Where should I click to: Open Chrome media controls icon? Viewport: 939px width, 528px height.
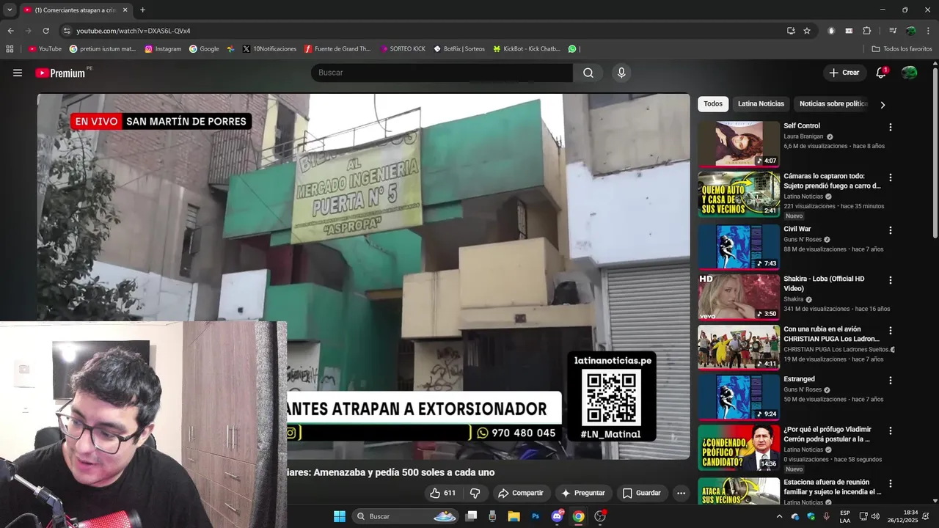click(893, 31)
